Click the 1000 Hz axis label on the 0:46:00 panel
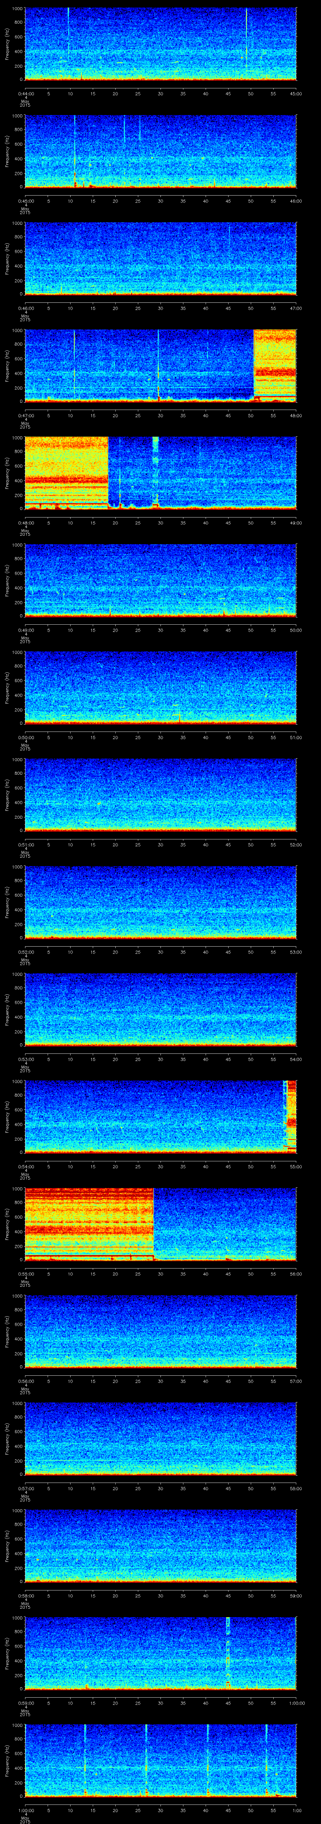The width and height of the screenshot is (321, 1824). [18, 224]
